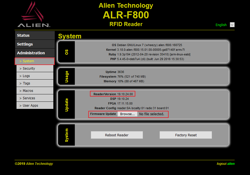Click the Ruby version value
Screen dimensions: 250x175
[154, 54]
